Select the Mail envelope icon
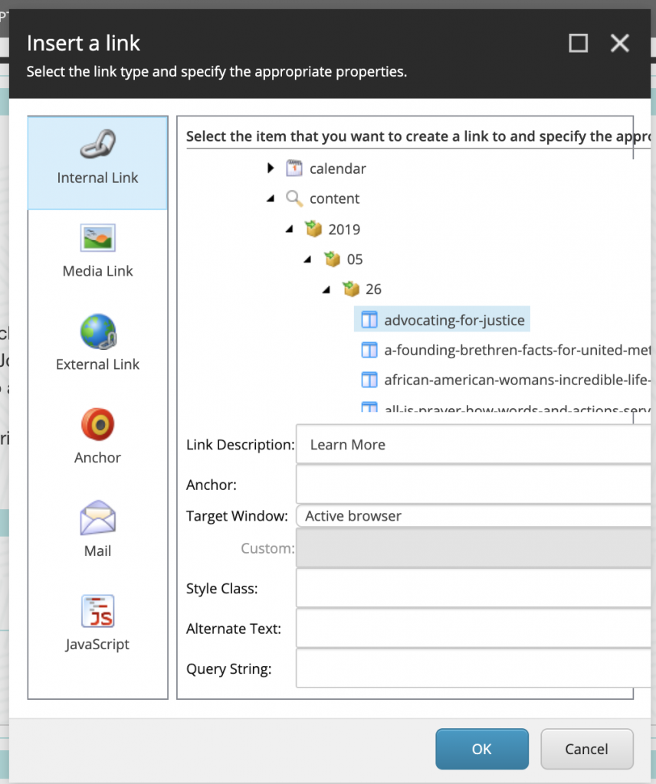The height and width of the screenshot is (784, 656). [x=98, y=518]
